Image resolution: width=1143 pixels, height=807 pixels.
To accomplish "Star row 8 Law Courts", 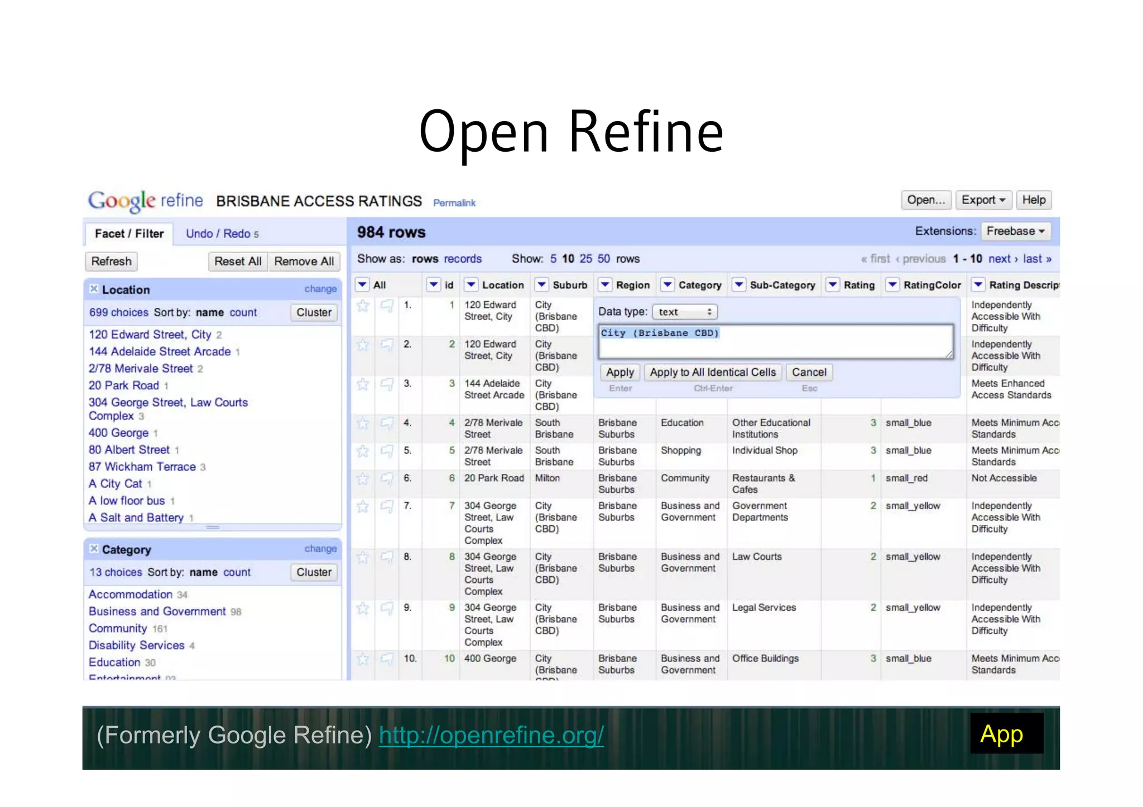I will tap(363, 557).
